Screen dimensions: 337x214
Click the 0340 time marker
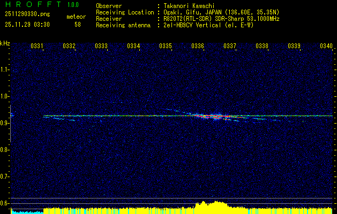coord(326,46)
